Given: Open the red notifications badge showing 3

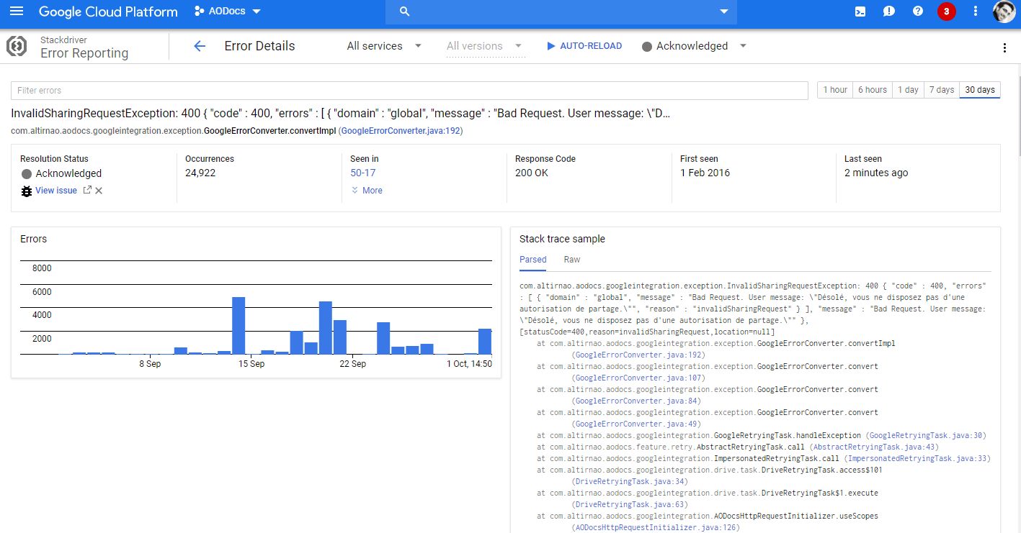Looking at the screenshot, I should tap(947, 12).
